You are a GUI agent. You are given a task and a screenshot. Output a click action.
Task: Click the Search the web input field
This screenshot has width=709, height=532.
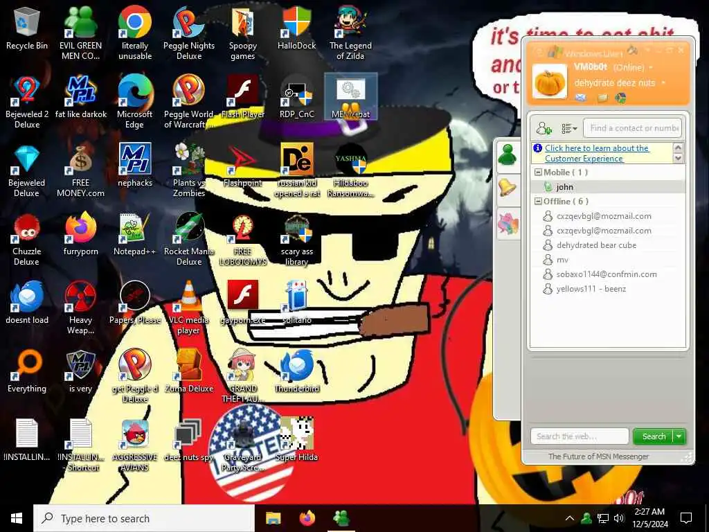(x=580, y=436)
